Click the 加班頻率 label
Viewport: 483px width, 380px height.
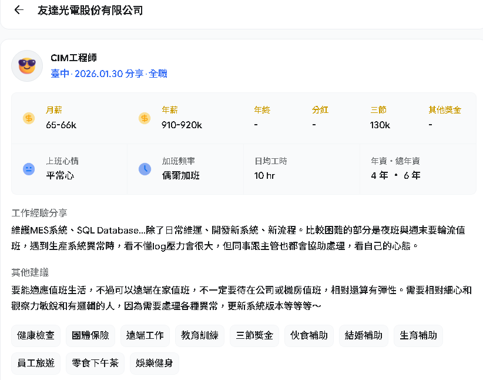tap(179, 161)
